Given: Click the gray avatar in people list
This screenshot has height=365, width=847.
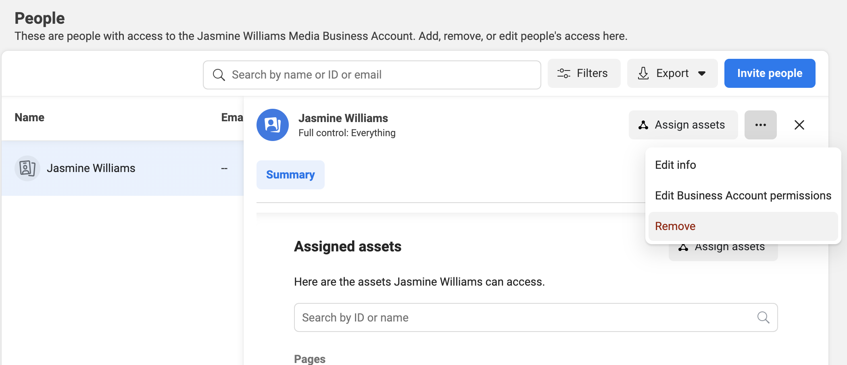Looking at the screenshot, I should click(27, 168).
